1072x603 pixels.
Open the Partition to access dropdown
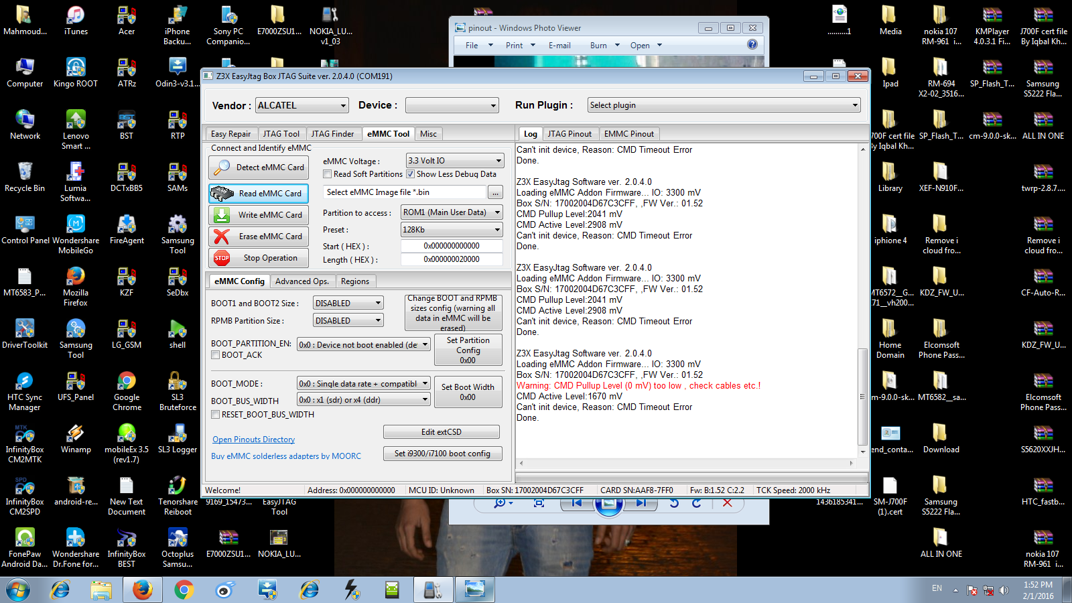pos(452,212)
